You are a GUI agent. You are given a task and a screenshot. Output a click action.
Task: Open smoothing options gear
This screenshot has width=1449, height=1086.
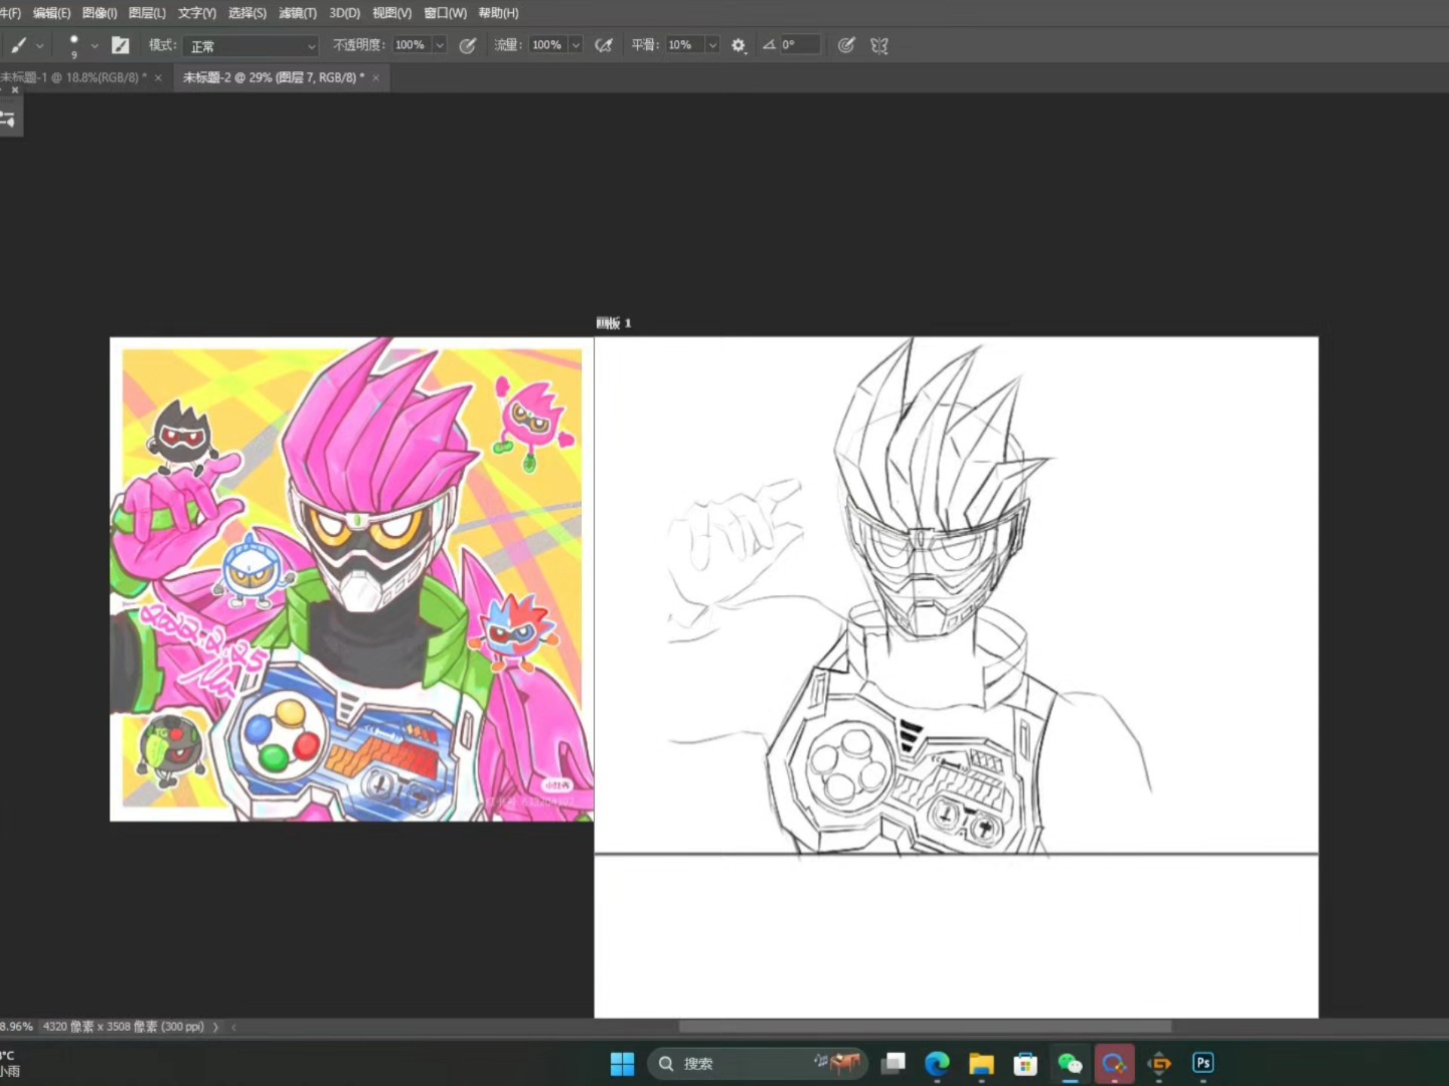738,45
